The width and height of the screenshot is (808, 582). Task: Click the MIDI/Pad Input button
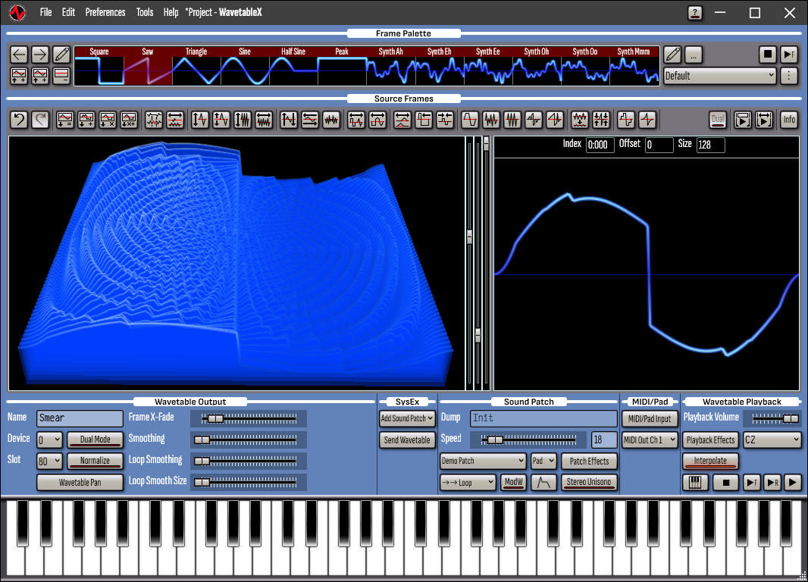pos(650,419)
